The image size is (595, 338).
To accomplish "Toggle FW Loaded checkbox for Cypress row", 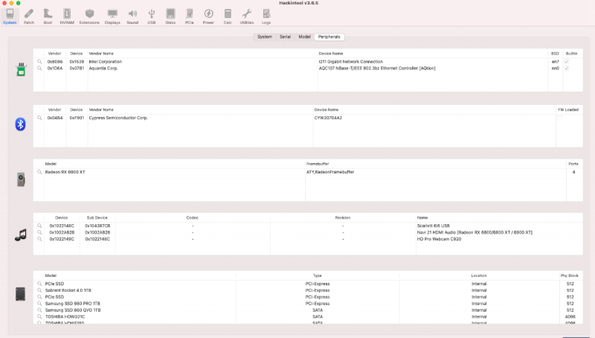I will [560, 118].
